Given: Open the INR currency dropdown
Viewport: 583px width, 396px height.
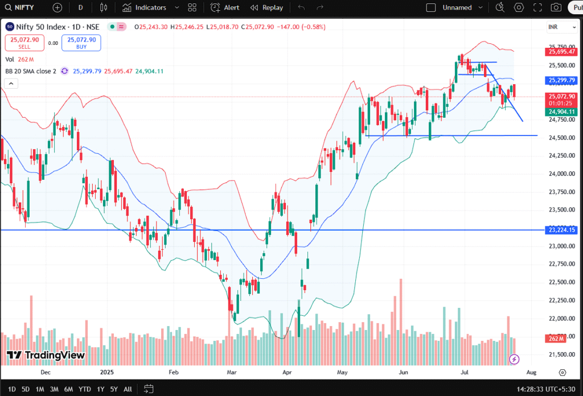Looking at the screenshot, I should coord(562,27).
